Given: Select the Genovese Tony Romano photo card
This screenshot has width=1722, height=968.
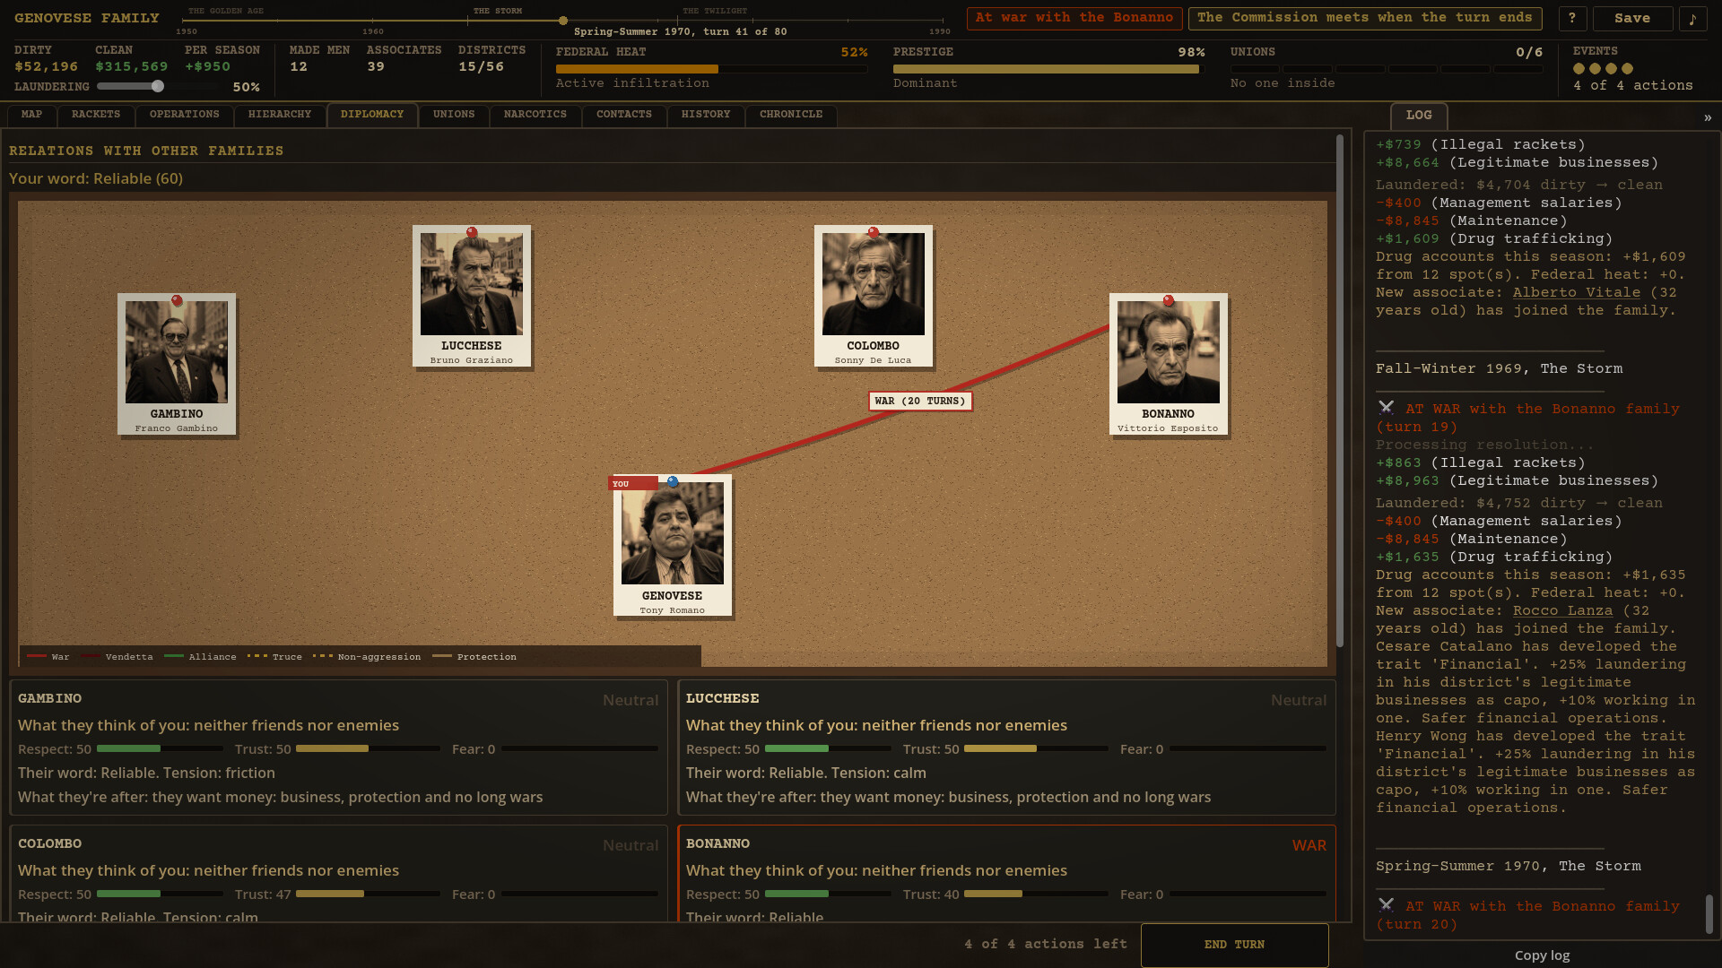Looking at the screenshot, I should coord(673,546).
